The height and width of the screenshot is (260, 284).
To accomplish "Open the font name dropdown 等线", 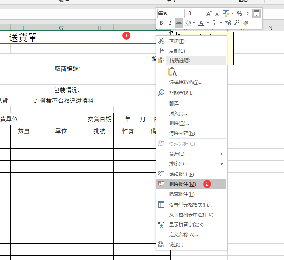I will [181, 13].
